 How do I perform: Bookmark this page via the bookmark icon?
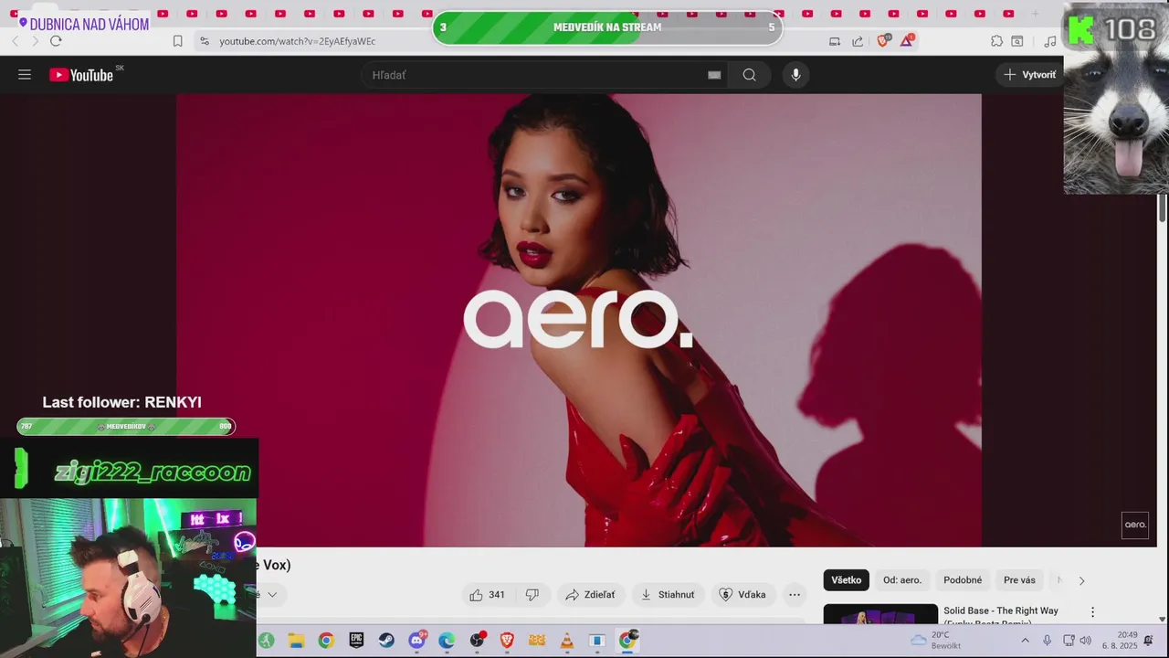point(178,41)
